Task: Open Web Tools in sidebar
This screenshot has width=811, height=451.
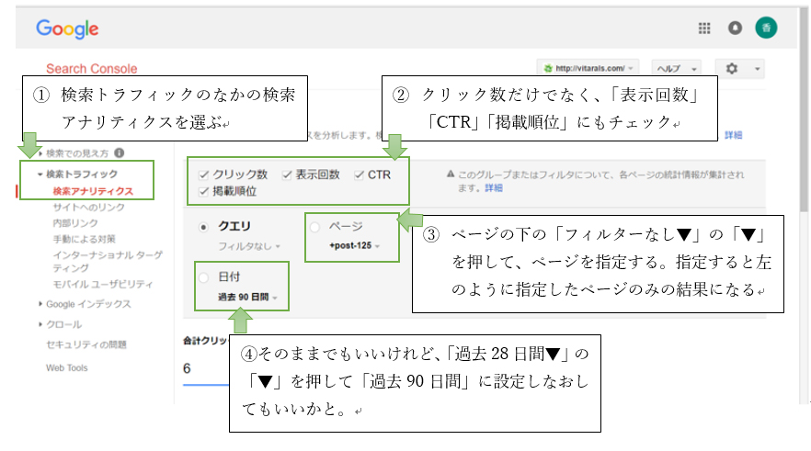Action: pyautogui.click(x=67, y=367)
